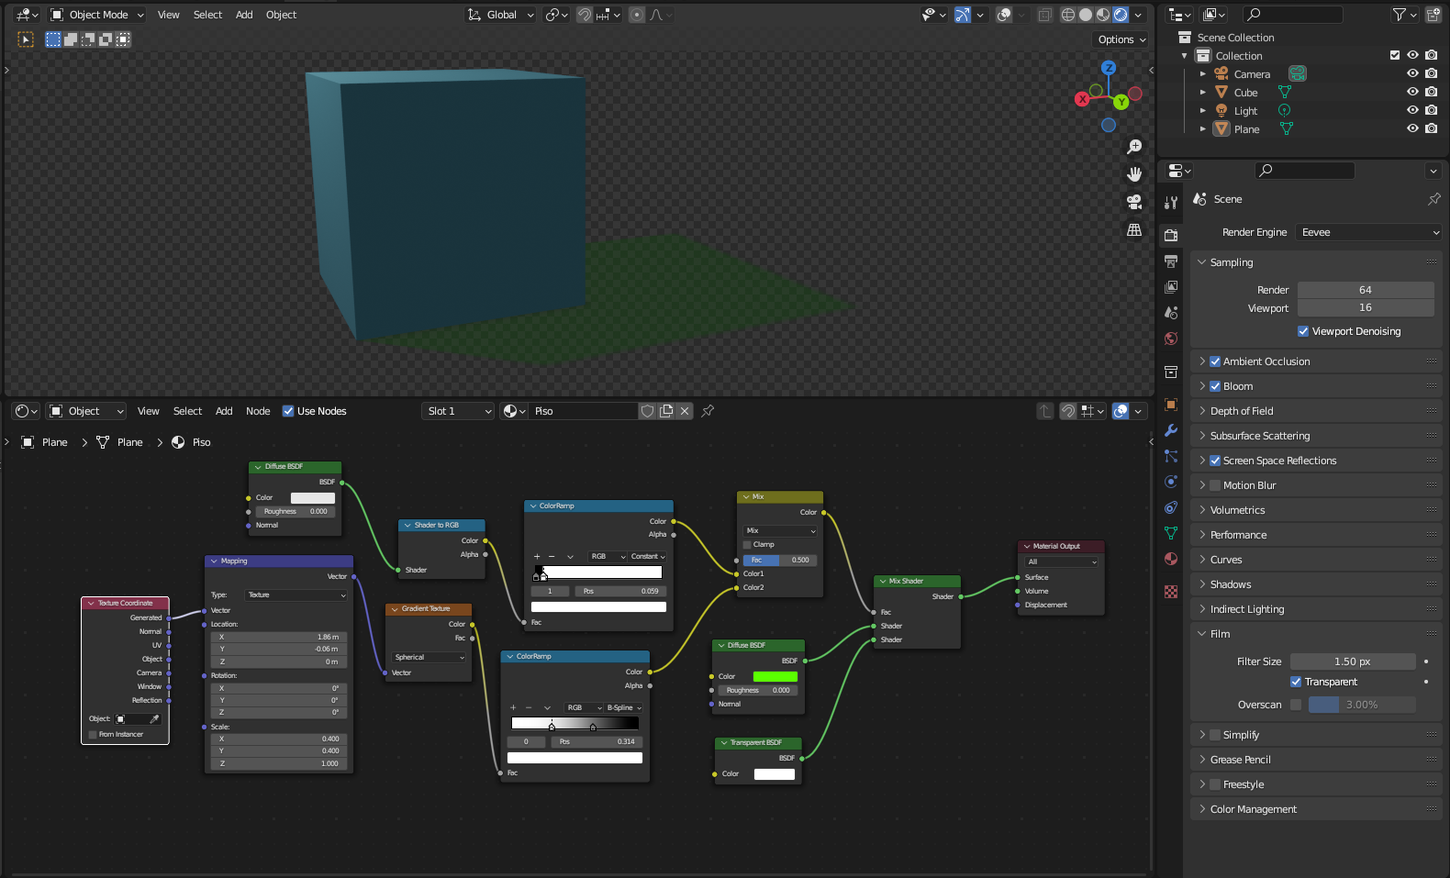Uncheck Film Transparent checkbox
This screenshot has width=1450, height=878.
click(x=1296, y=682)
